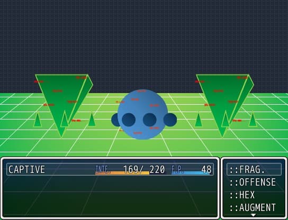Click the 169/220 integrity value
Viewport: 288px width, 220px height.
coord(144,169)
